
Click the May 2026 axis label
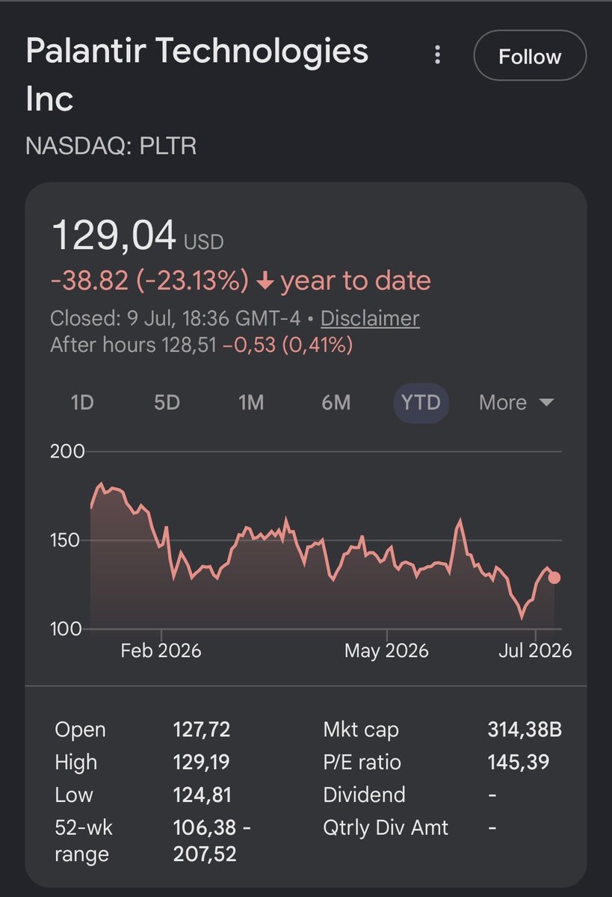tap(386, 650)
